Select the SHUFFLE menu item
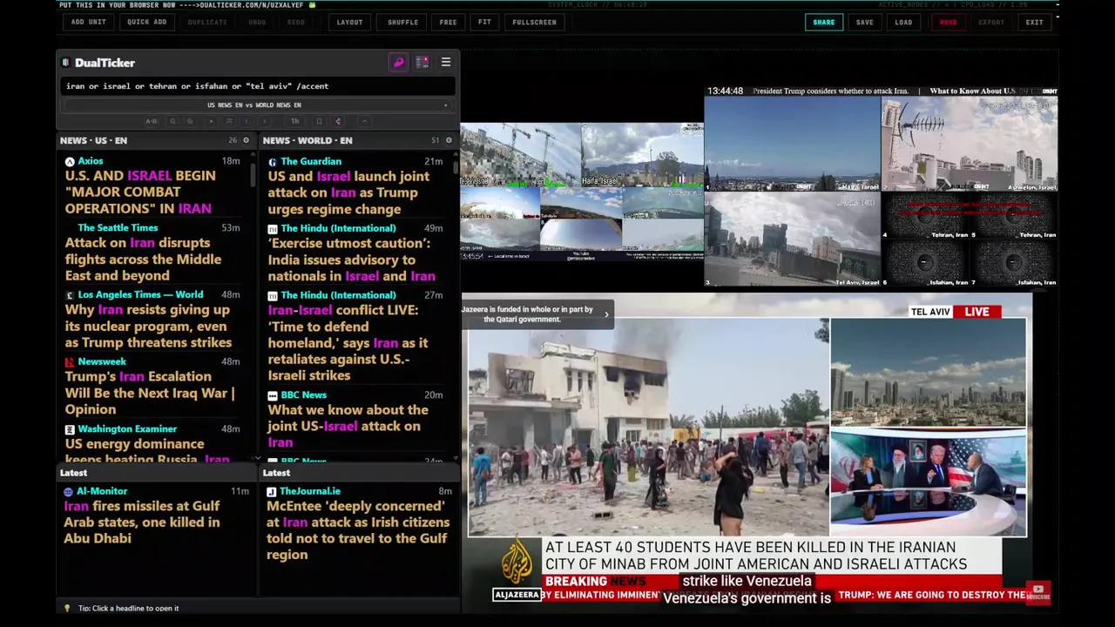Viewport: 1115px width, 627px height. point(402,22)
